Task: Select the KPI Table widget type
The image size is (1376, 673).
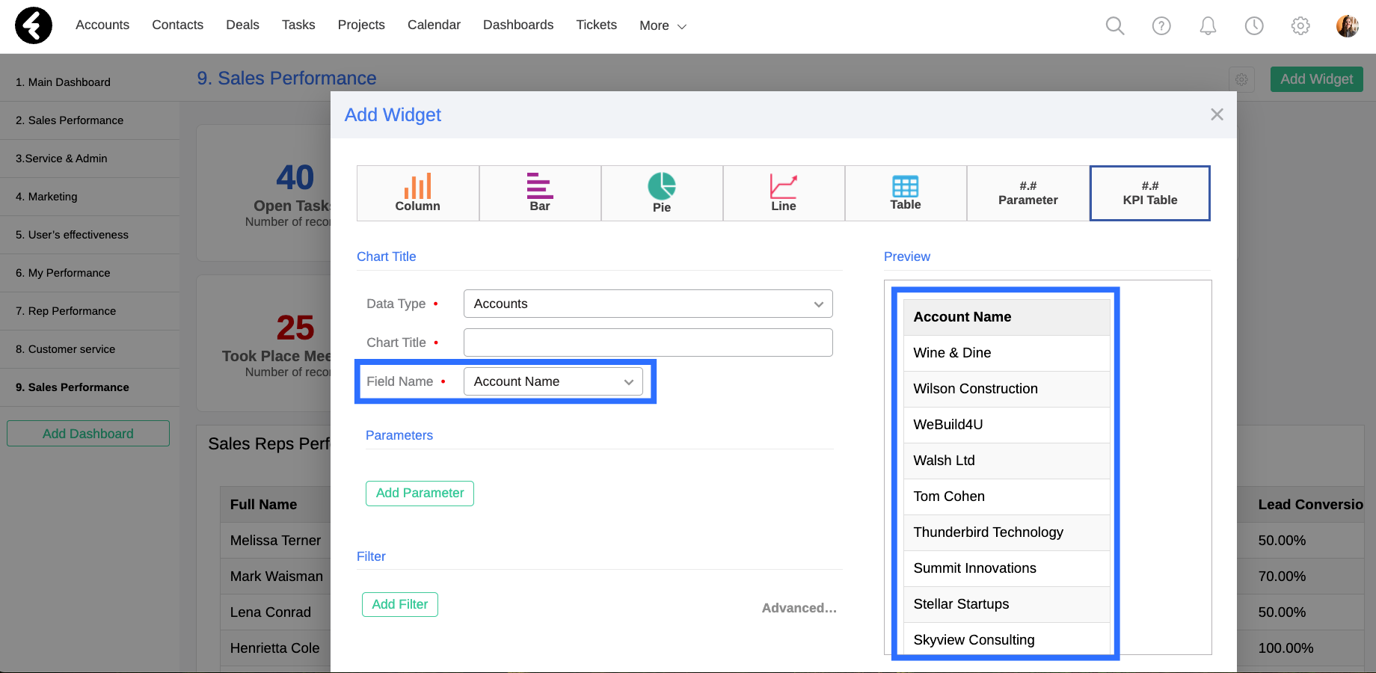Action: [1150, 193]
